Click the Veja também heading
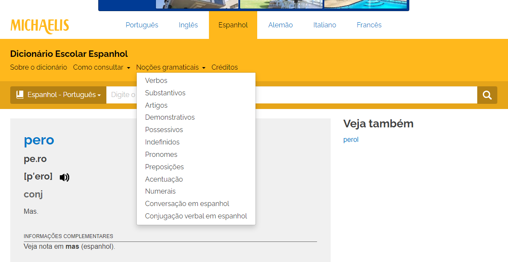508x262 pixels. (379, 124)
